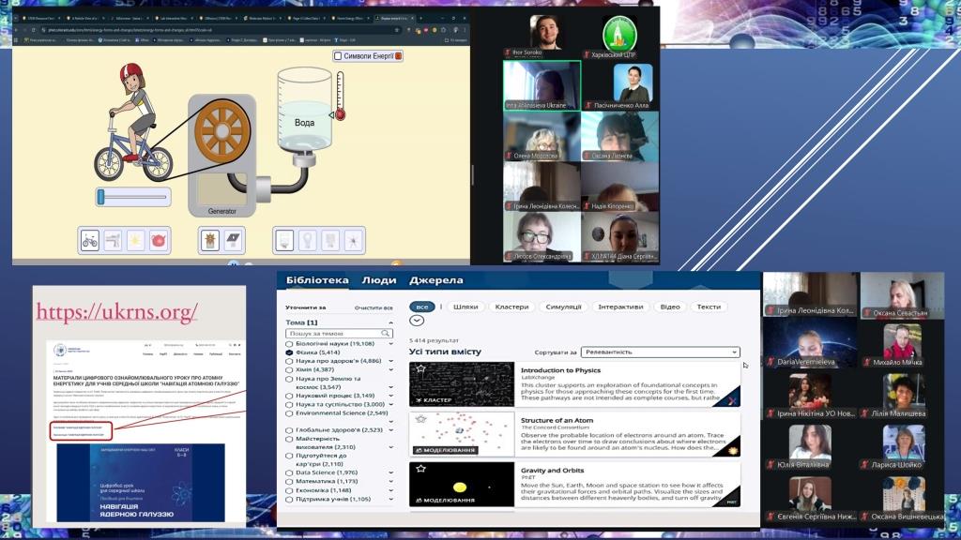
Task: Click the blue Навігація ядерною галуззю lesson cover
Action: click(141, 483)
